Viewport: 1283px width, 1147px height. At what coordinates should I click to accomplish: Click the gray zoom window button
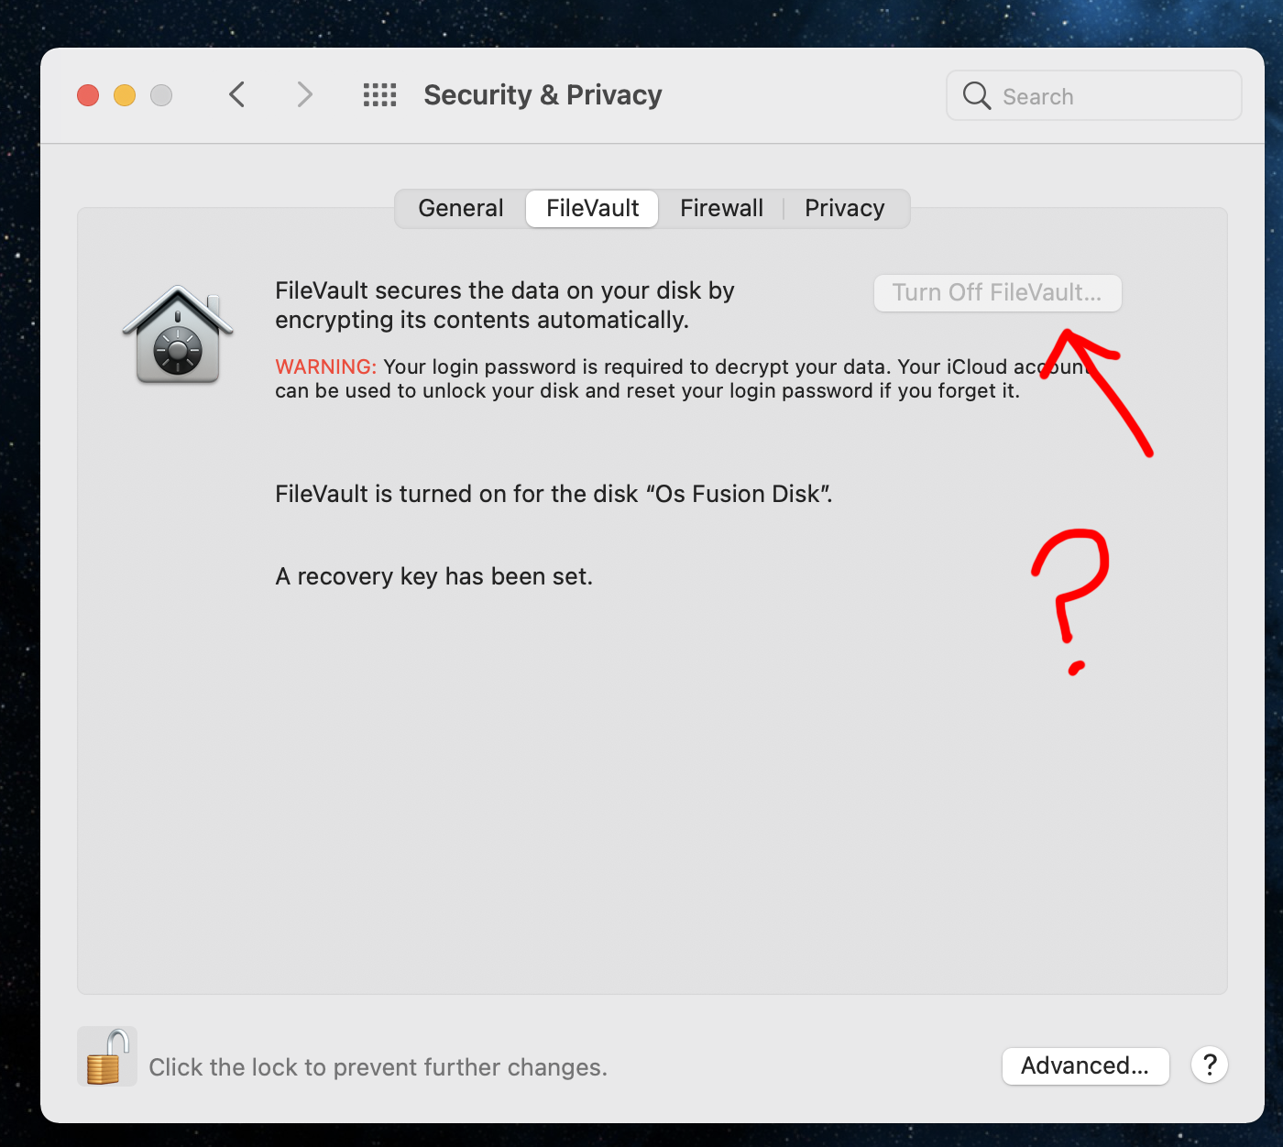(161, 95)
